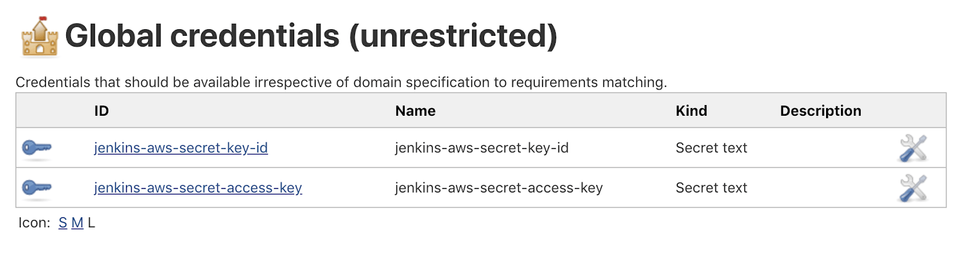The height and width of the screenshot is (253, 955).
Task: Open the jenkins-aws-secret-key-id credential link
Action: [x=181, y=148]
